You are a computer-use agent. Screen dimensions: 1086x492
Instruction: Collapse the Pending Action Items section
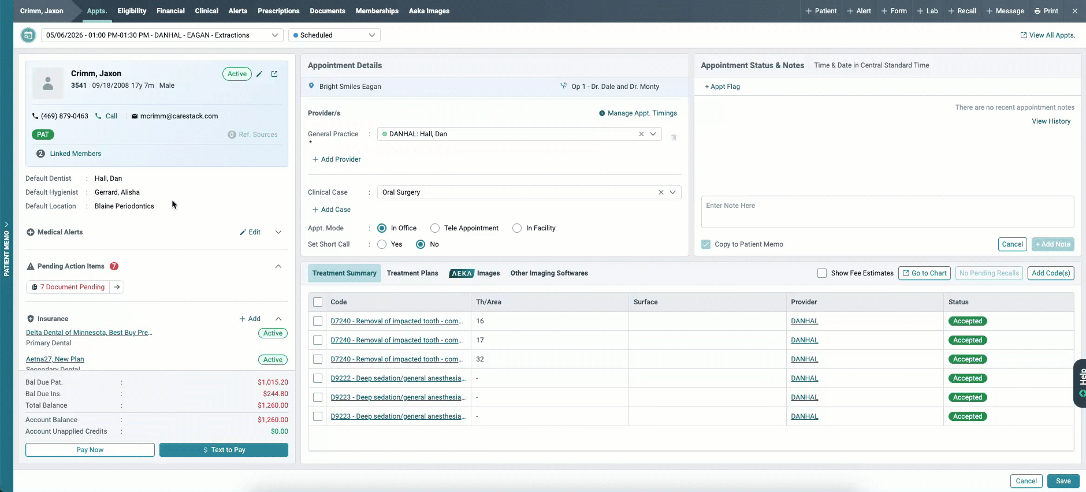(x=278, y=266)
